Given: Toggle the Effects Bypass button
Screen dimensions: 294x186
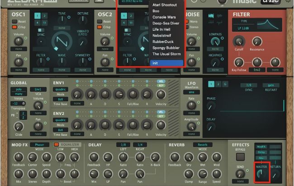Looking at the screenshot, I should click(240, 157).
